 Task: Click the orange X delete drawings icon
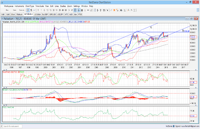114,10
